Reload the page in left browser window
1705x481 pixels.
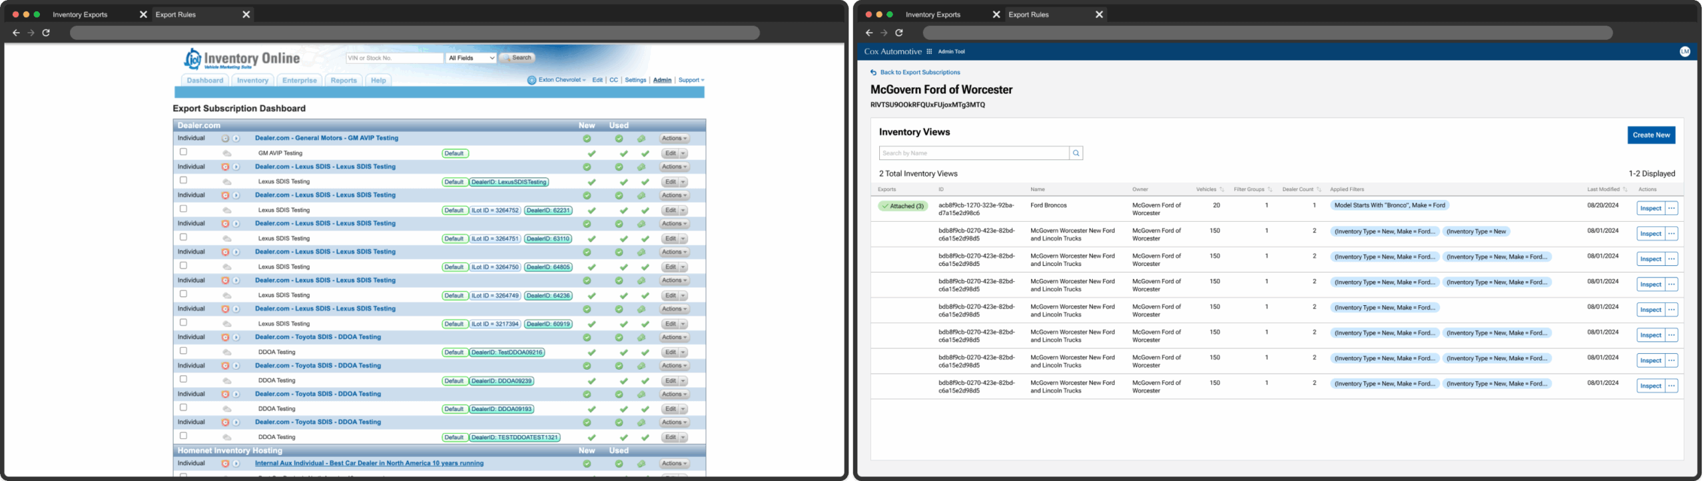click(x=46, y=33)
